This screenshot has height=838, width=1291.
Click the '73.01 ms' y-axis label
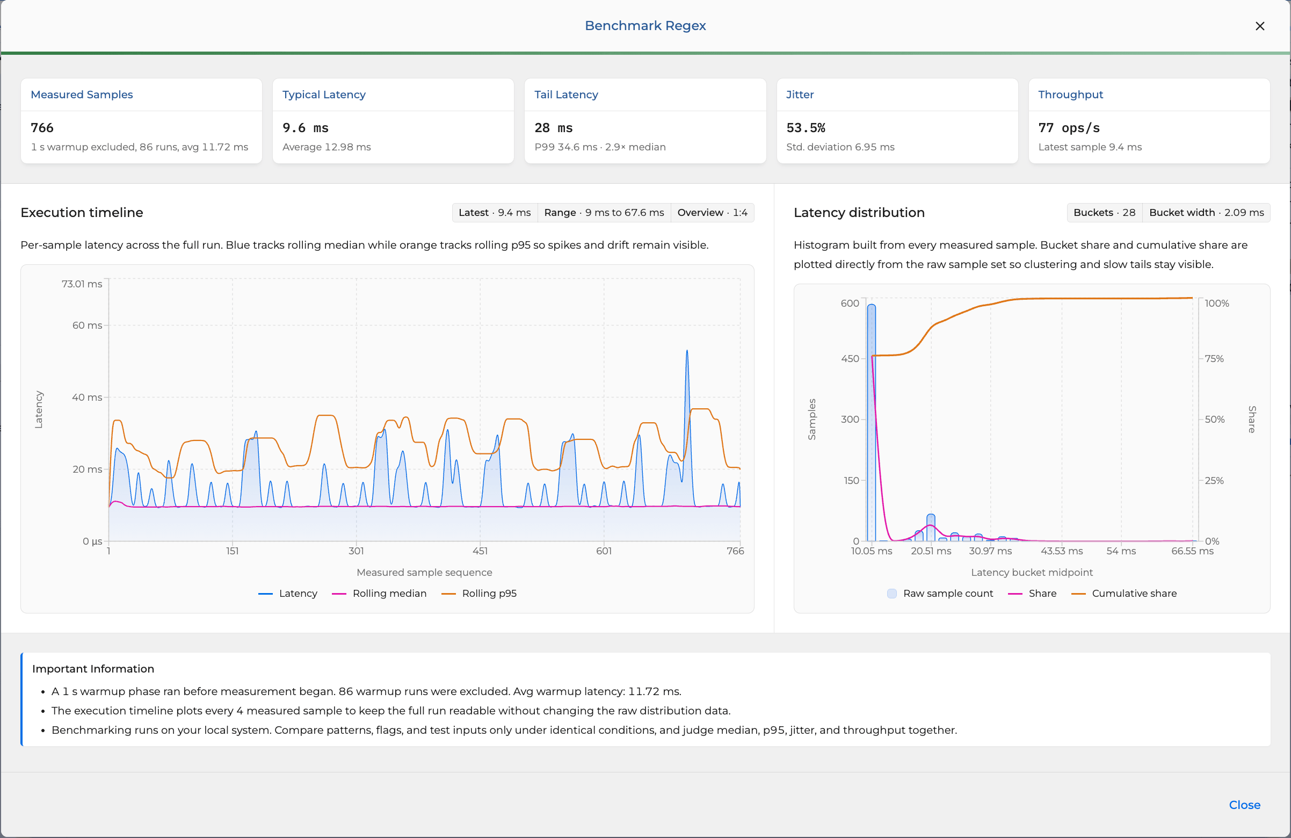point(82,284)
